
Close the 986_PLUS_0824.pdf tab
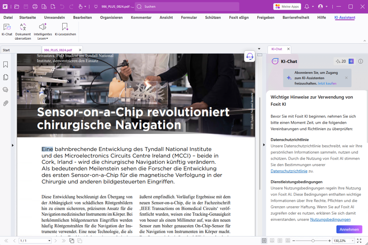pyautogui.click(x=80, y=50)
